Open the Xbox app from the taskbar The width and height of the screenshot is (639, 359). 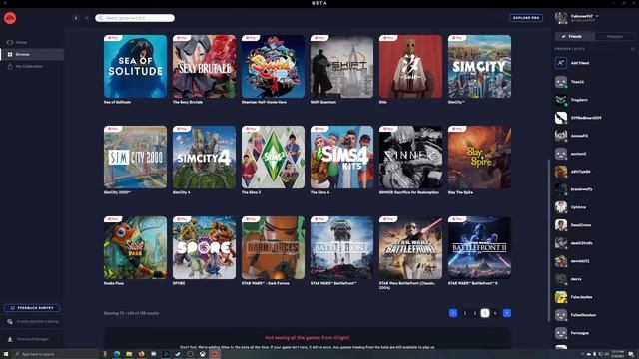[x=202, y=354]
